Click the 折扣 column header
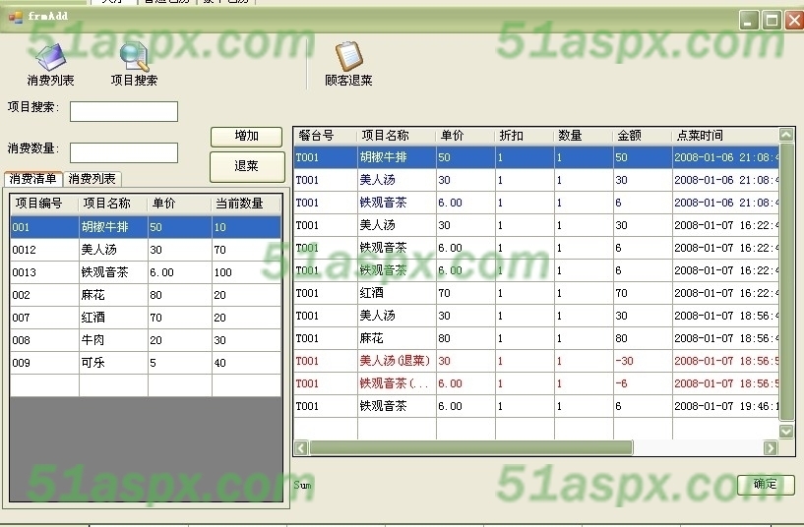This screenshot has width=804, height=527. 525,136
